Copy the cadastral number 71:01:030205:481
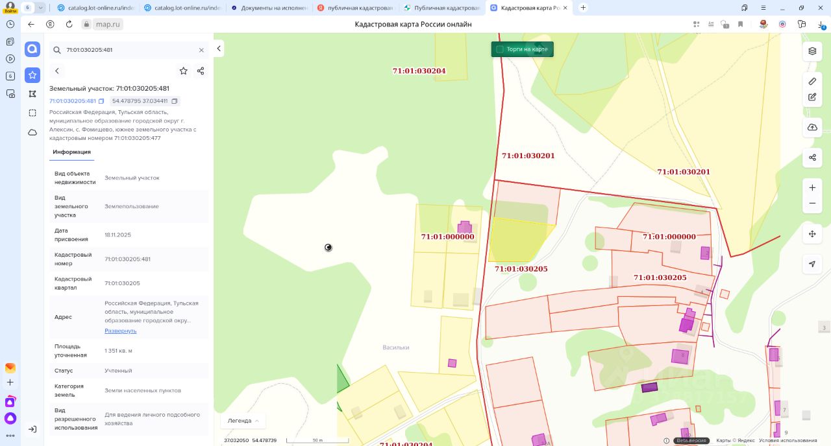 [x=101, y=101]
